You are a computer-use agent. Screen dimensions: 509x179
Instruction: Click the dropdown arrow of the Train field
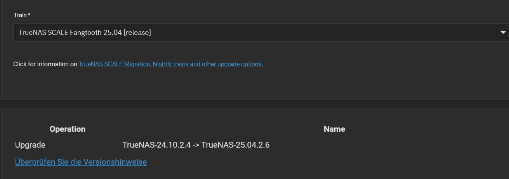tap(503, 33)
